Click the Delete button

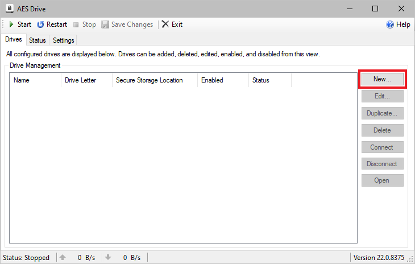click(x=383, y=130)
